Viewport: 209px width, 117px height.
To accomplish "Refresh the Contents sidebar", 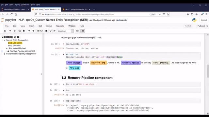I will pos(15,37).
